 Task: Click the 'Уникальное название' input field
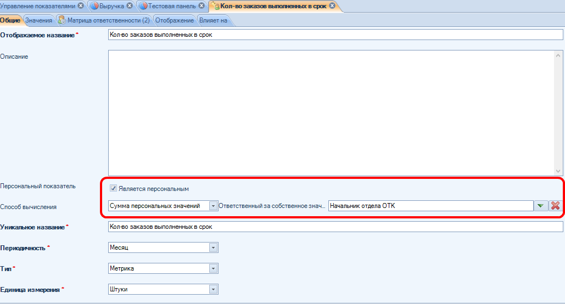335,227
